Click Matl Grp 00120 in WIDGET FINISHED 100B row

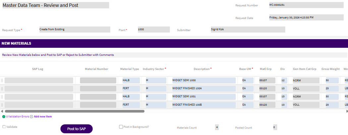pyautogui.click(x=267, y=105)
